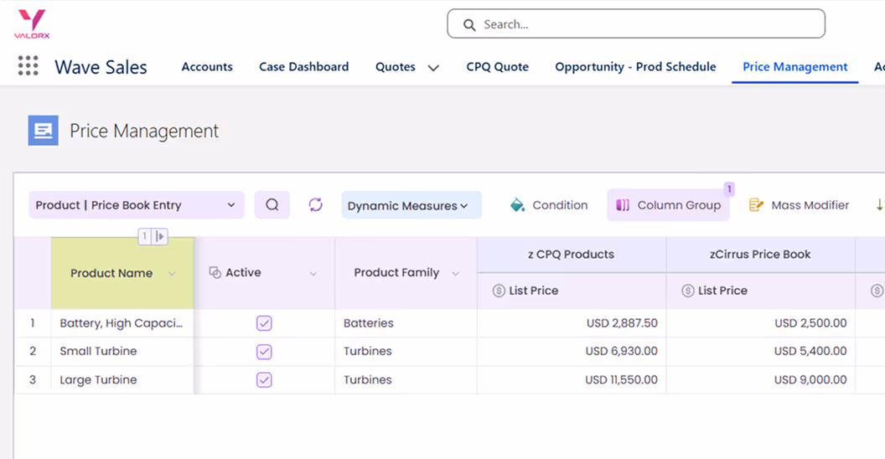Click the Condition button
This screenshot has width=885, height=459.
point(549,205)
